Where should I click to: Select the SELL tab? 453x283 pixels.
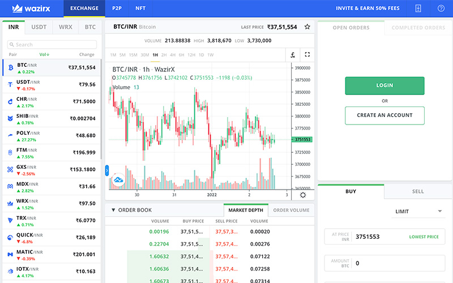[418, 191]
